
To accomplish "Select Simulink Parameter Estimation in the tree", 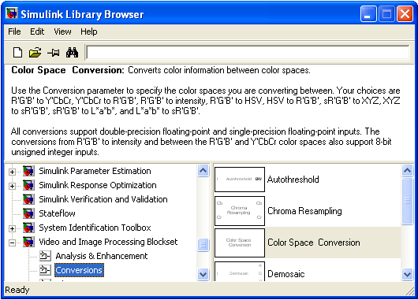I will coord(95,171).
